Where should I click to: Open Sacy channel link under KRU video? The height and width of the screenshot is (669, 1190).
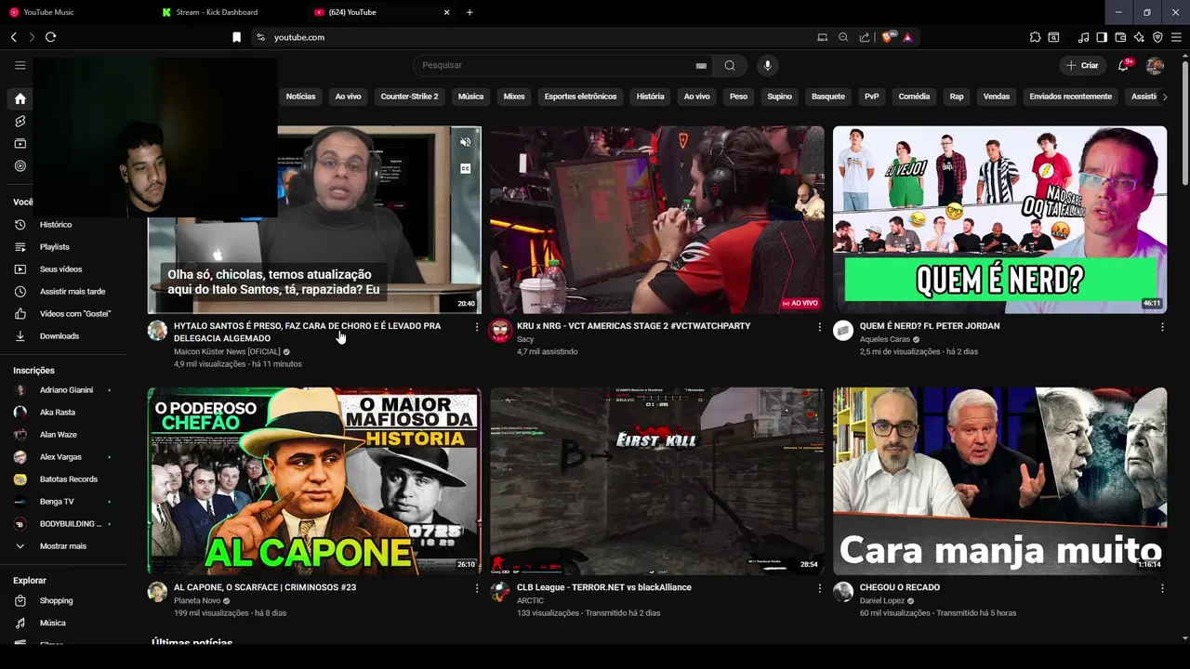pyautogui.click(x=525, y=339)
